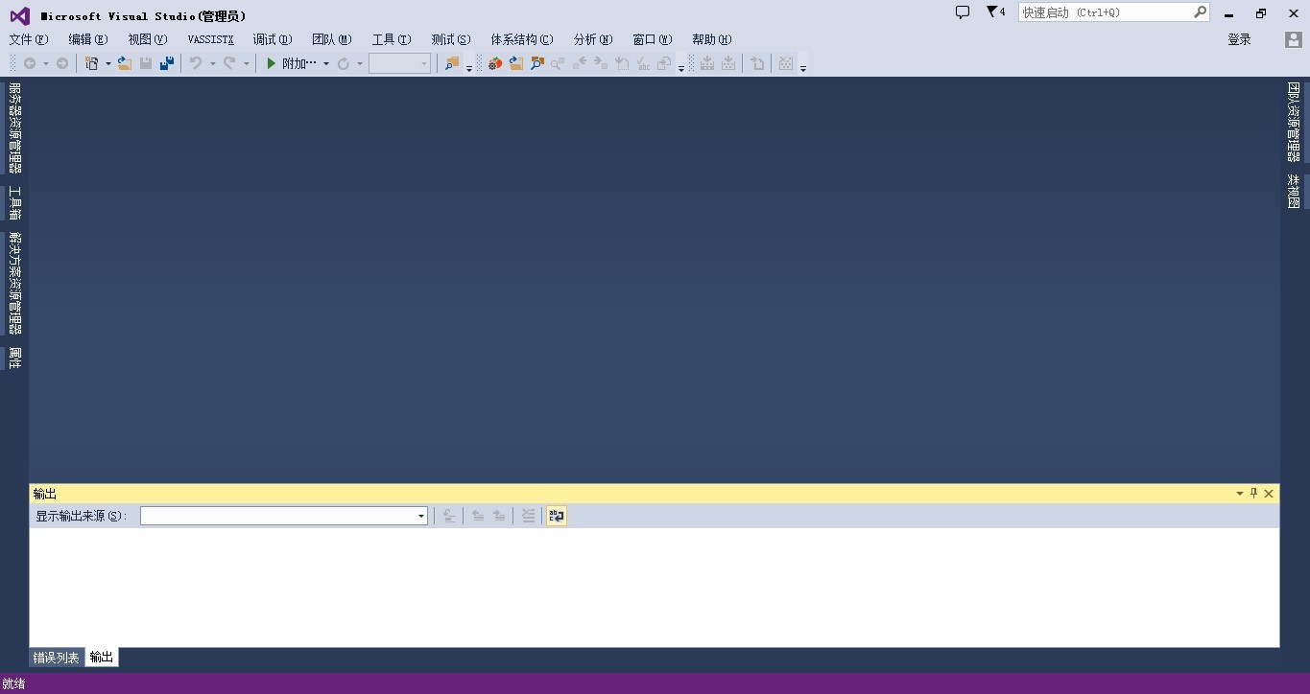Click inside the white output text area
This screenshot has height=694, width=1310.
click(x=655, y=588)
